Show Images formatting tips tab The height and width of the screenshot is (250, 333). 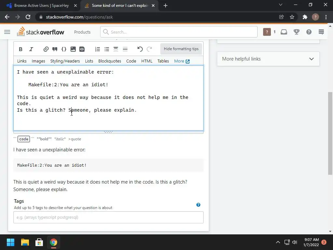38,61
